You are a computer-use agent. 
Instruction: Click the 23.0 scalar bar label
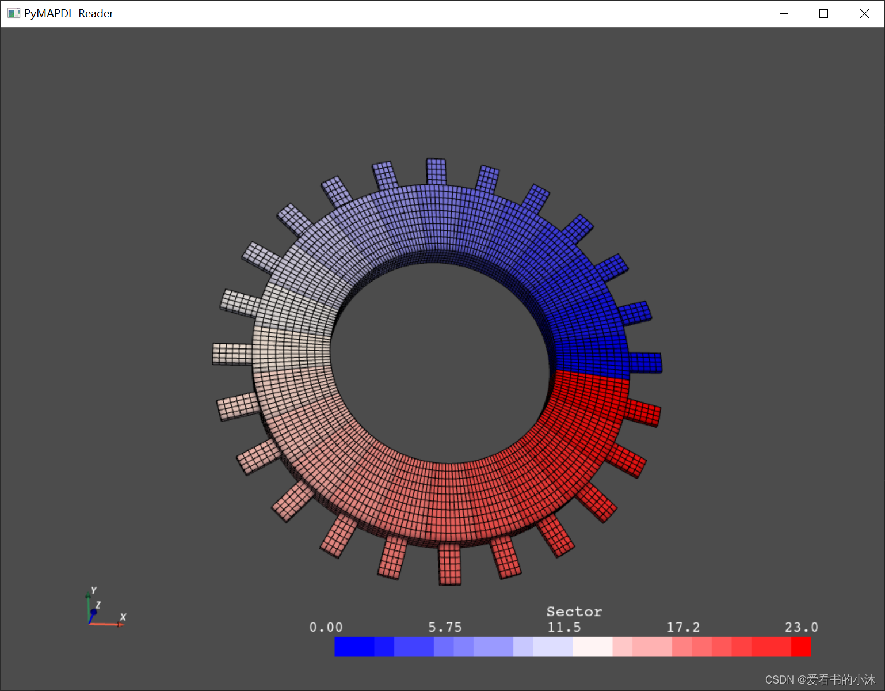point(801,627)
